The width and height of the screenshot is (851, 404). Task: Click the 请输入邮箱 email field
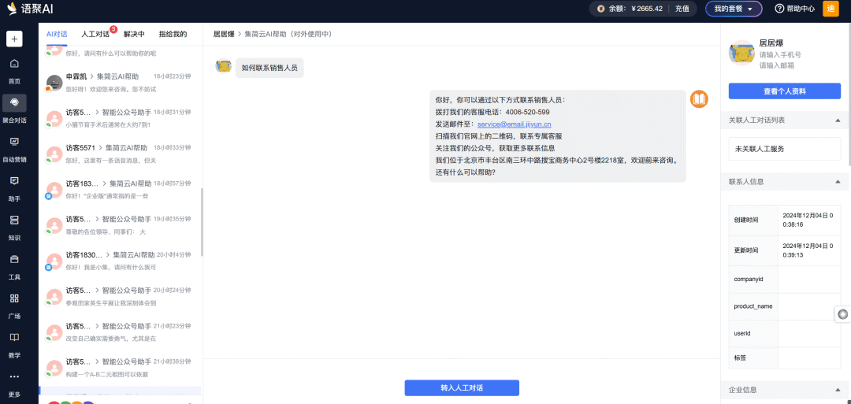click(x=776, y=65)
